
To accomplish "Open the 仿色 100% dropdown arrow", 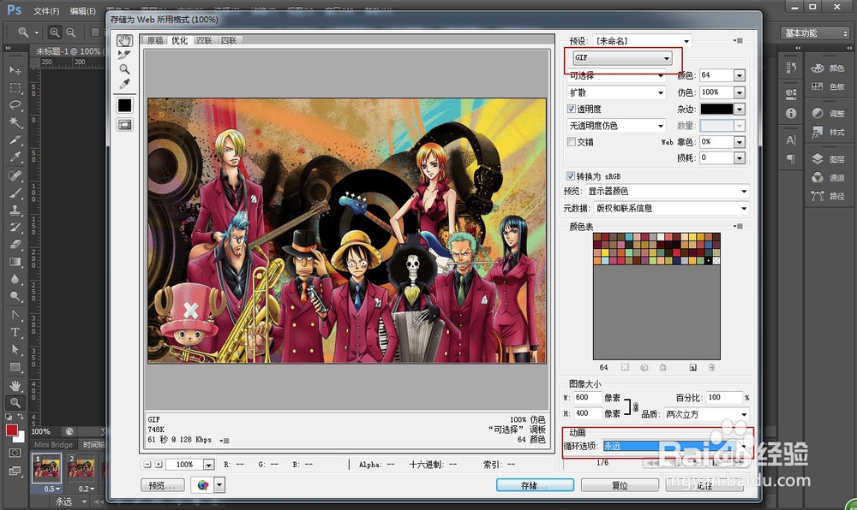I will pos(740,92).
